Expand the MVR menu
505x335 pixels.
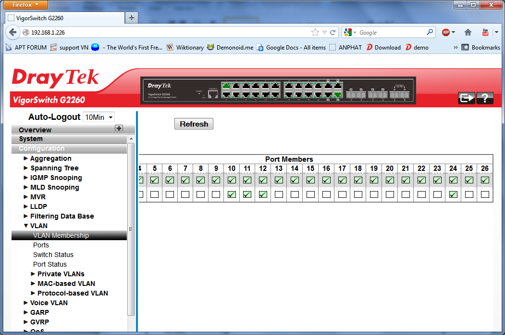point(35,197)
